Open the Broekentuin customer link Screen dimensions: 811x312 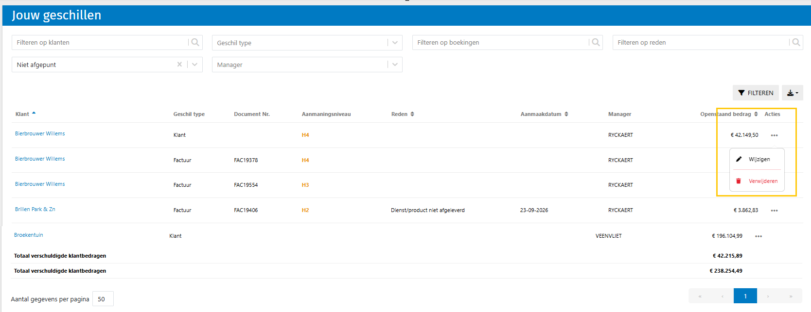(29, 235)
